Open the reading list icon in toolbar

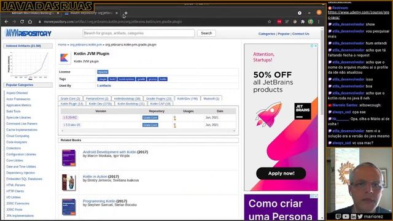tap(287, 22)
